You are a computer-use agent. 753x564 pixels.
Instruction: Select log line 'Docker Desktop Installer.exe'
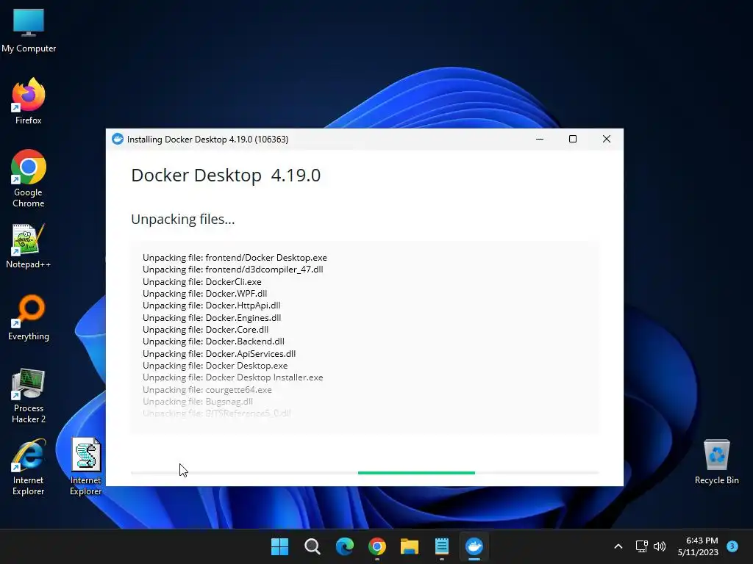[x=233, y=377]
